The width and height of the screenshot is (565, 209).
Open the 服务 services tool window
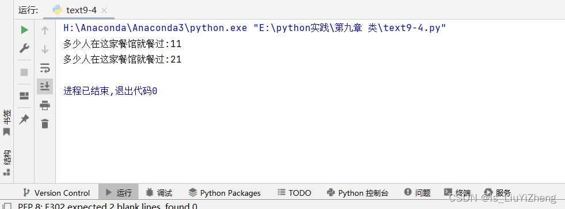click(x=498, y=193)
